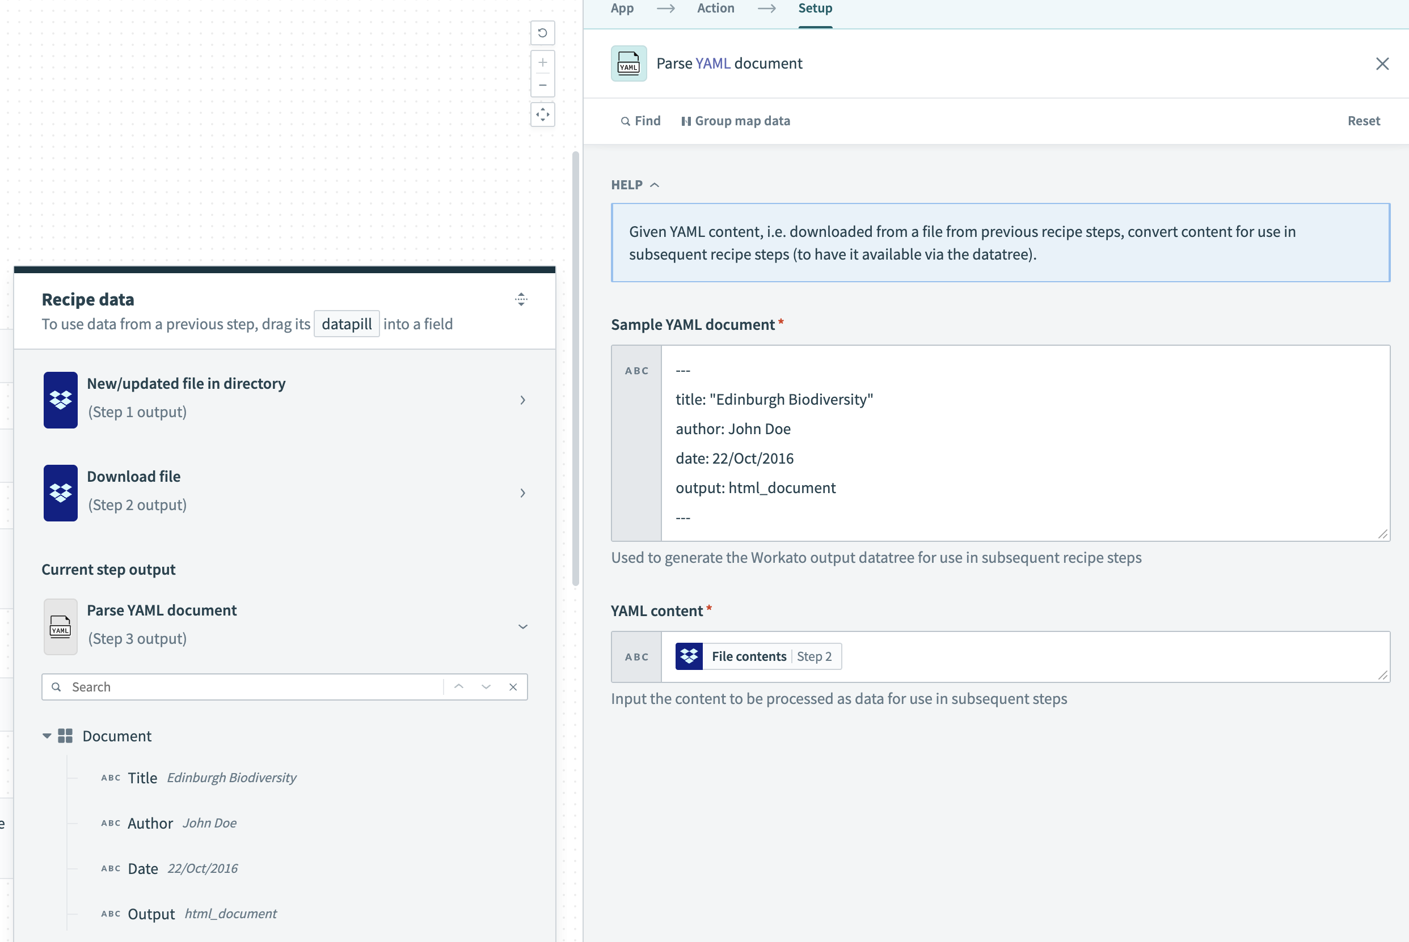Switch to the App tab
1409x942 pixels.
(622, 9)
